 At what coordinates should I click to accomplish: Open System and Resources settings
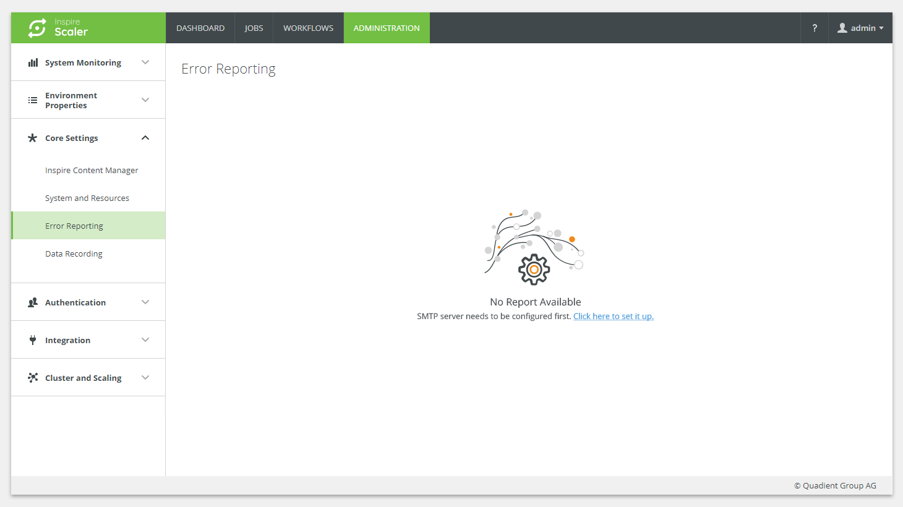click(x=88, y=198)
